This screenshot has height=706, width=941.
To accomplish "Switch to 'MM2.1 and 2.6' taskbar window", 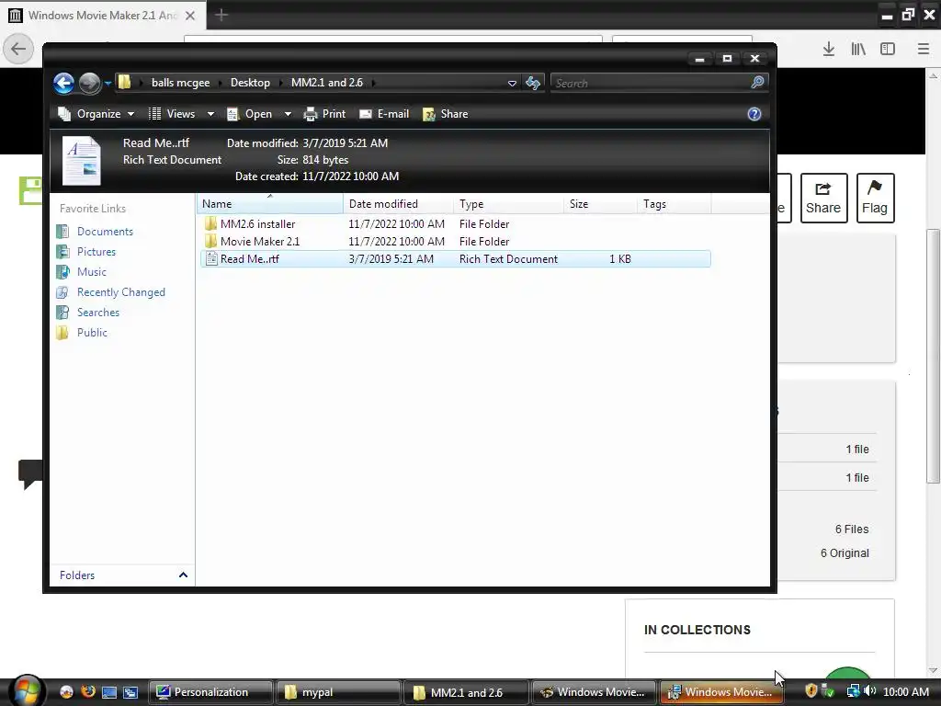I will pos(466,692).
